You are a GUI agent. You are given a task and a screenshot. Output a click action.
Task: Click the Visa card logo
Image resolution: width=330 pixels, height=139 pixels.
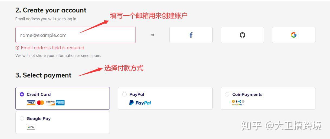tap(31, 103)
